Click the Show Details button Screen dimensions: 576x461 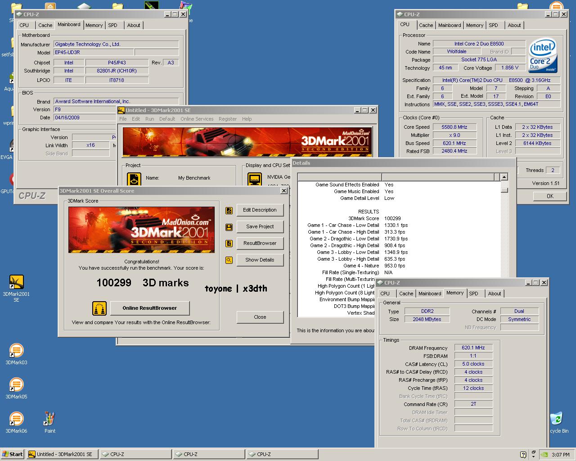point(260,260)
